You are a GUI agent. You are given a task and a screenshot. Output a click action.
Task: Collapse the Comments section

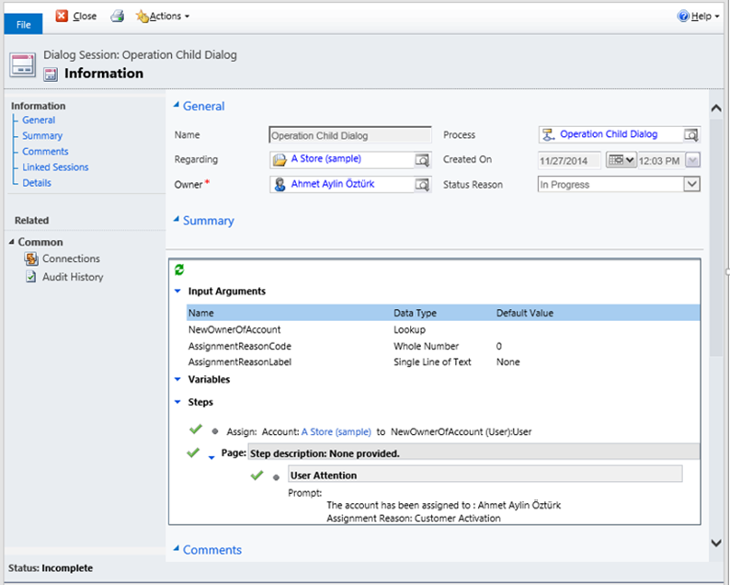pyautogui.click(x=177, y=549)
